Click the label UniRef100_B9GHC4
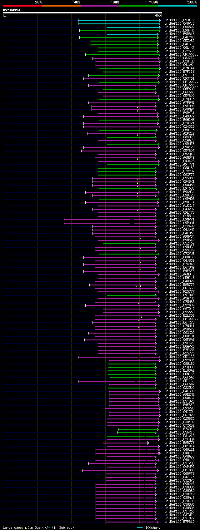 point(179,192)
